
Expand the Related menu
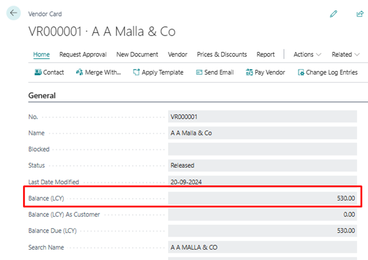[345, 54]
